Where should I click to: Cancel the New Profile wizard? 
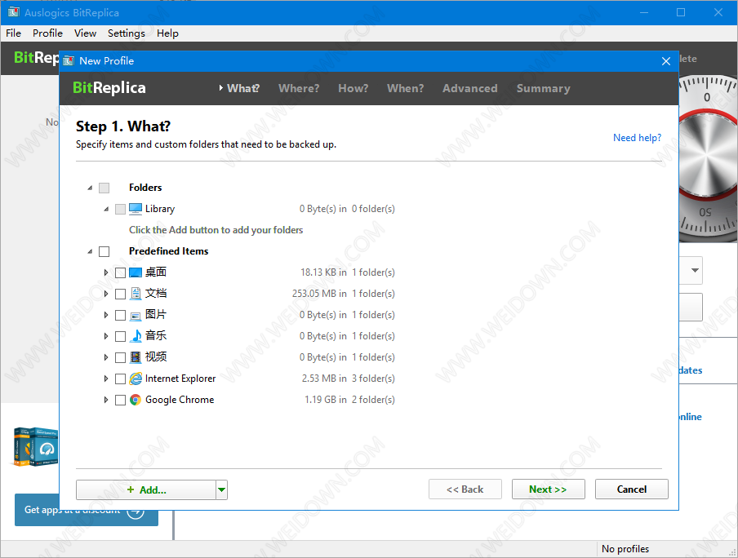coord(631,489)
